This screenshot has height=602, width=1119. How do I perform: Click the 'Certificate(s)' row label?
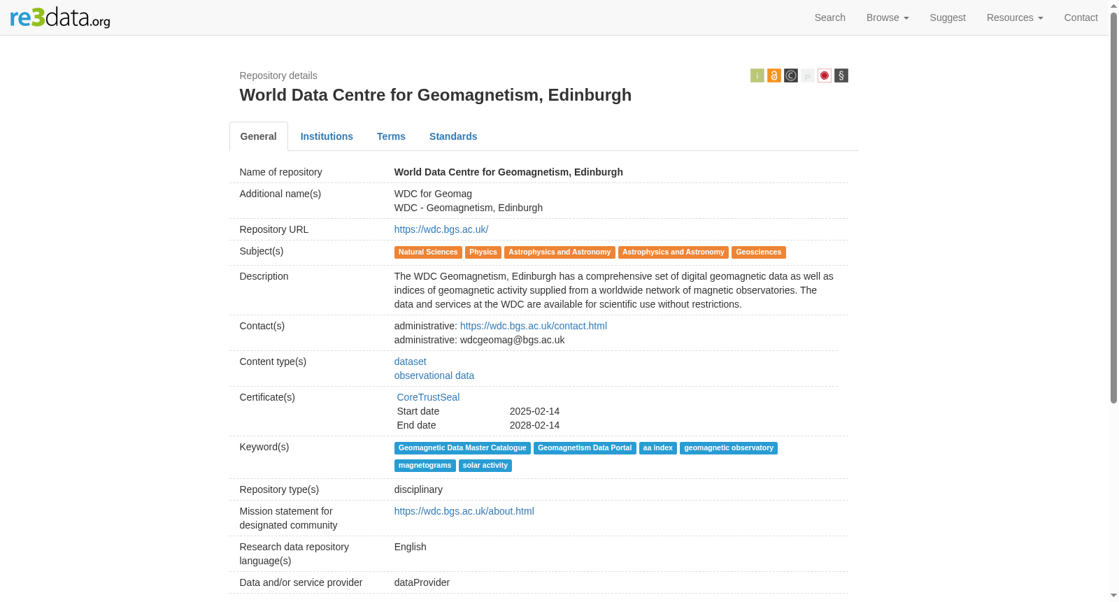267,397
